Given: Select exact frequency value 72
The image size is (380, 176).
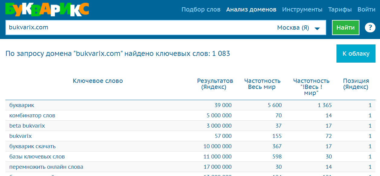Looking at the screenshot, I should 329,136.
